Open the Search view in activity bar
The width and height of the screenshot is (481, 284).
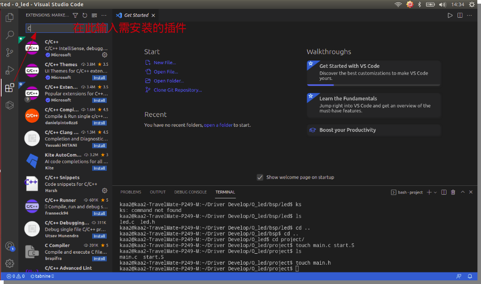[x=9, y=35]
